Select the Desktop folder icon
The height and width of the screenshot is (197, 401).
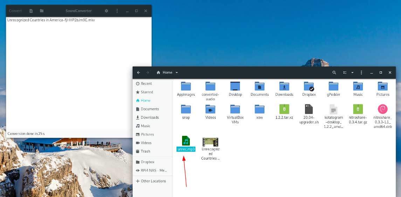coord(235,86)
